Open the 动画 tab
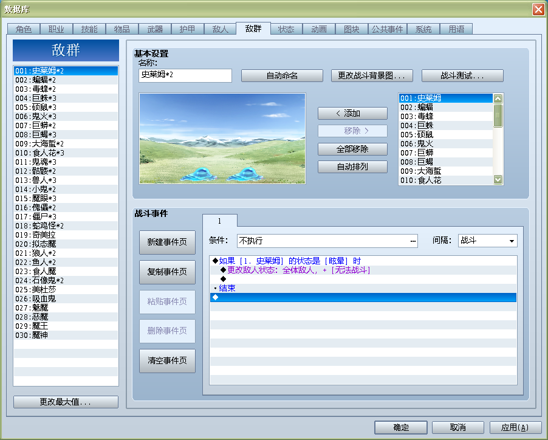Screen dimensions: 548x440 click(319, 29)
